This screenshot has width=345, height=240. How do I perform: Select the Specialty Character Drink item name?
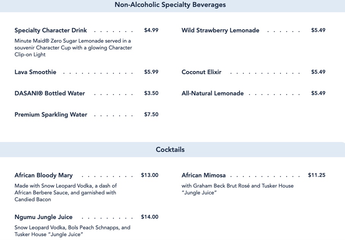pos(51,30)
